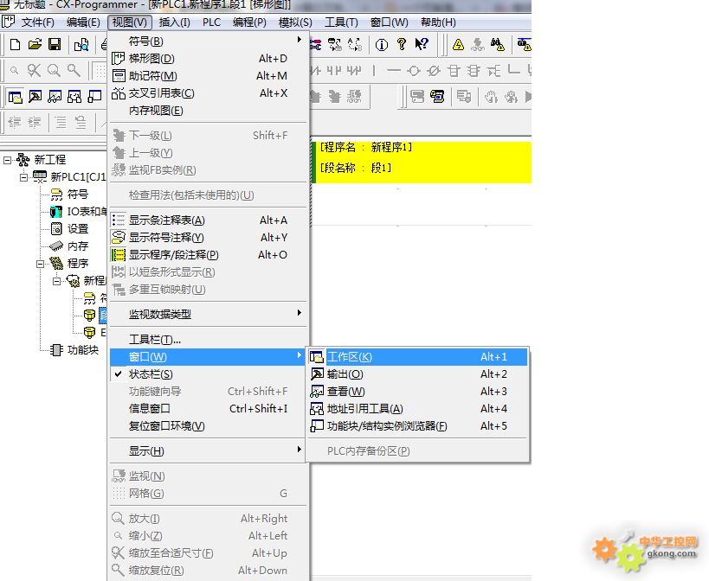Click the new coil ladder toolbar icon

click(x=414, y=70)
